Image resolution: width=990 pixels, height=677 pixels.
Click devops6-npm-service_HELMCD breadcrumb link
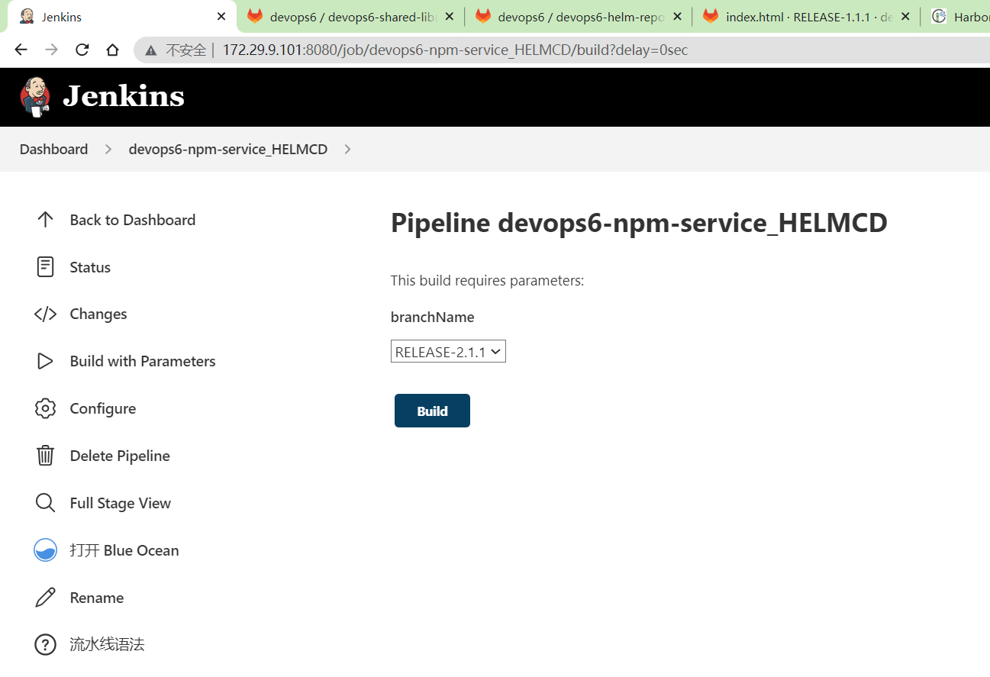[227, 150]
